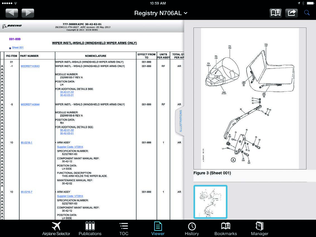Open the Registry N706AL dropdown
This screenshot has height=237, width=316.
point(161,13)
